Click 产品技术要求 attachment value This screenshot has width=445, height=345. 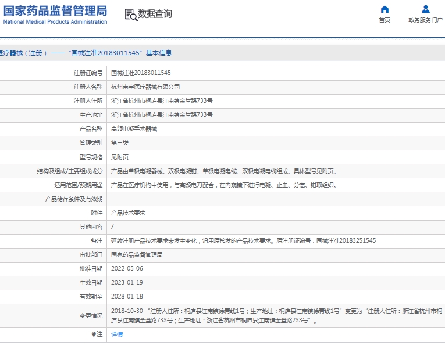pos(129,213)
